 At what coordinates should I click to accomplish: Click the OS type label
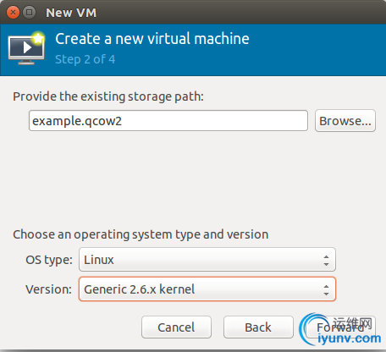click(x=49, y=260)
